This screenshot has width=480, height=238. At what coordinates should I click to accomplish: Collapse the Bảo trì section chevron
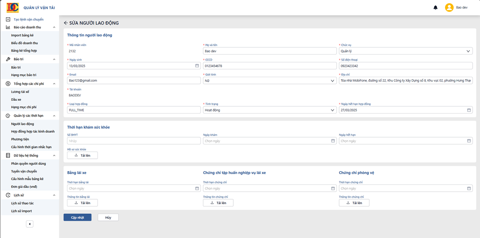[54, 59]
